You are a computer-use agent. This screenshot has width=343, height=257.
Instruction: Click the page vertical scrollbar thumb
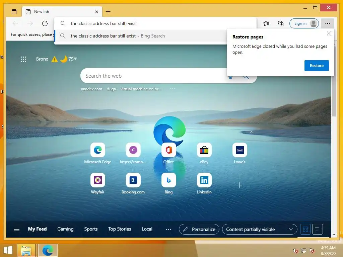click(x=334, y=81)
